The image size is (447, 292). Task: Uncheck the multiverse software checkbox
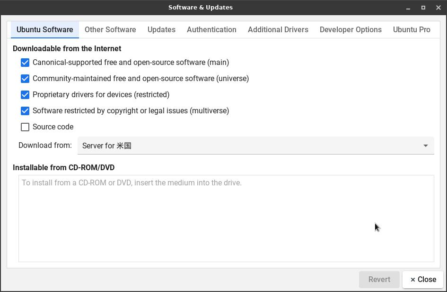tap(25, 111)
